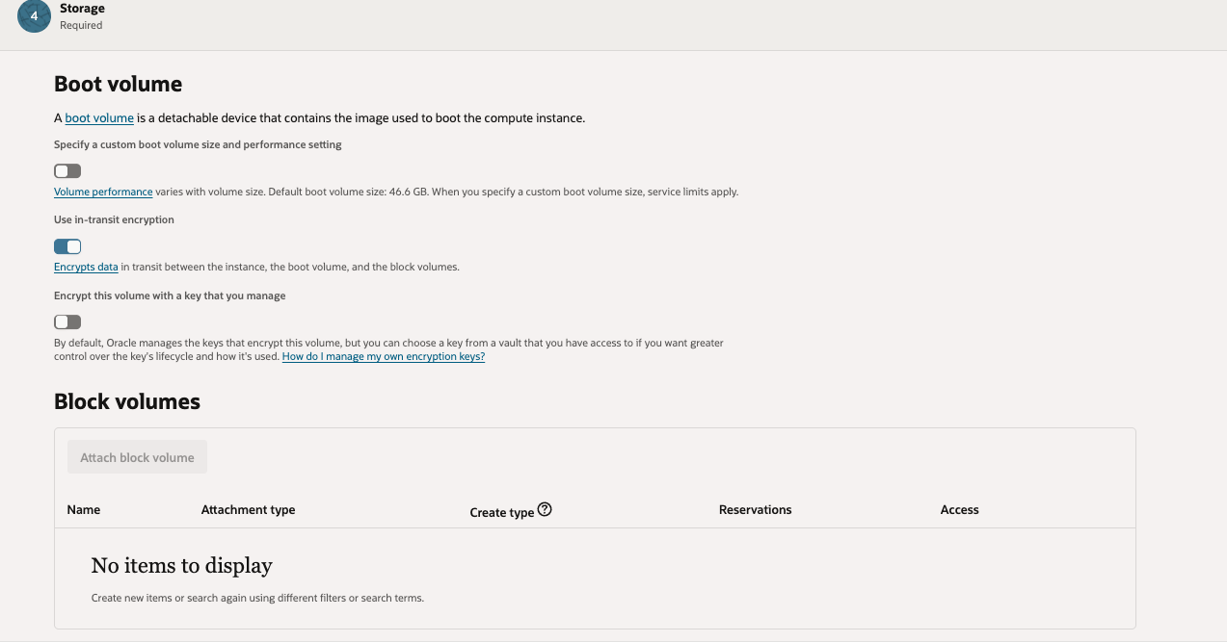Screen dimensions: 1227x642
Task: Open How do I manage my own encryption keys
Action: tap(384, 356)
